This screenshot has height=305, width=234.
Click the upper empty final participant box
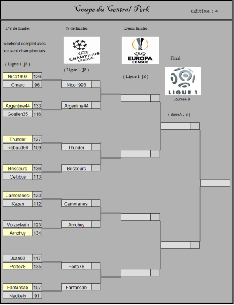tap(175, 126)
